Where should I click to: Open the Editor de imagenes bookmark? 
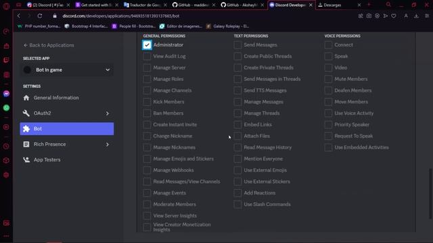pos(181,26)
